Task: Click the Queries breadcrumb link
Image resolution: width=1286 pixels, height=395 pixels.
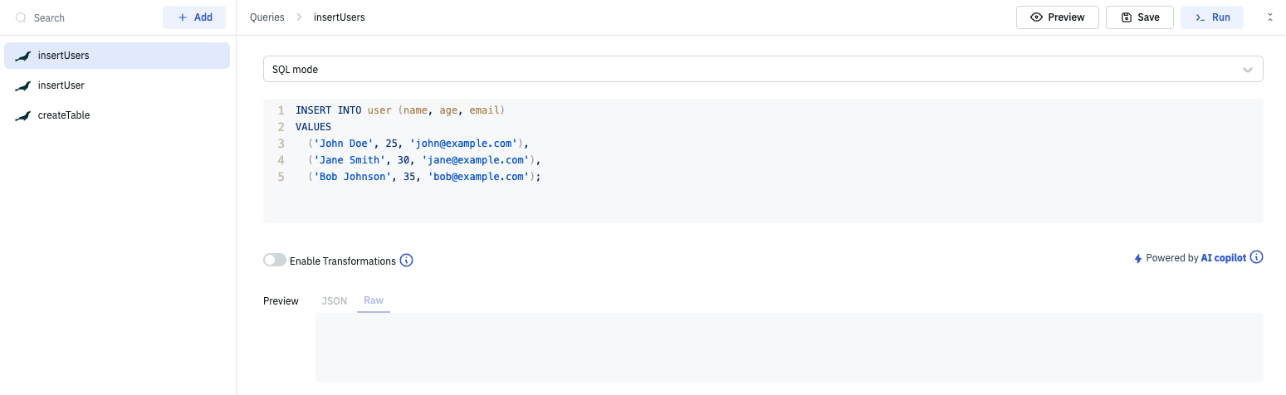Action: click(x=266, y=17)
